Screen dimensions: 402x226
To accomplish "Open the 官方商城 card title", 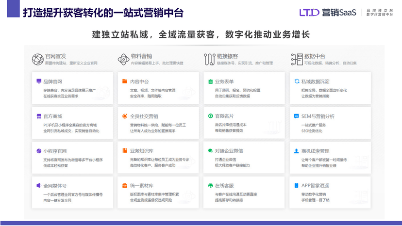I will (x=52, y=116).
